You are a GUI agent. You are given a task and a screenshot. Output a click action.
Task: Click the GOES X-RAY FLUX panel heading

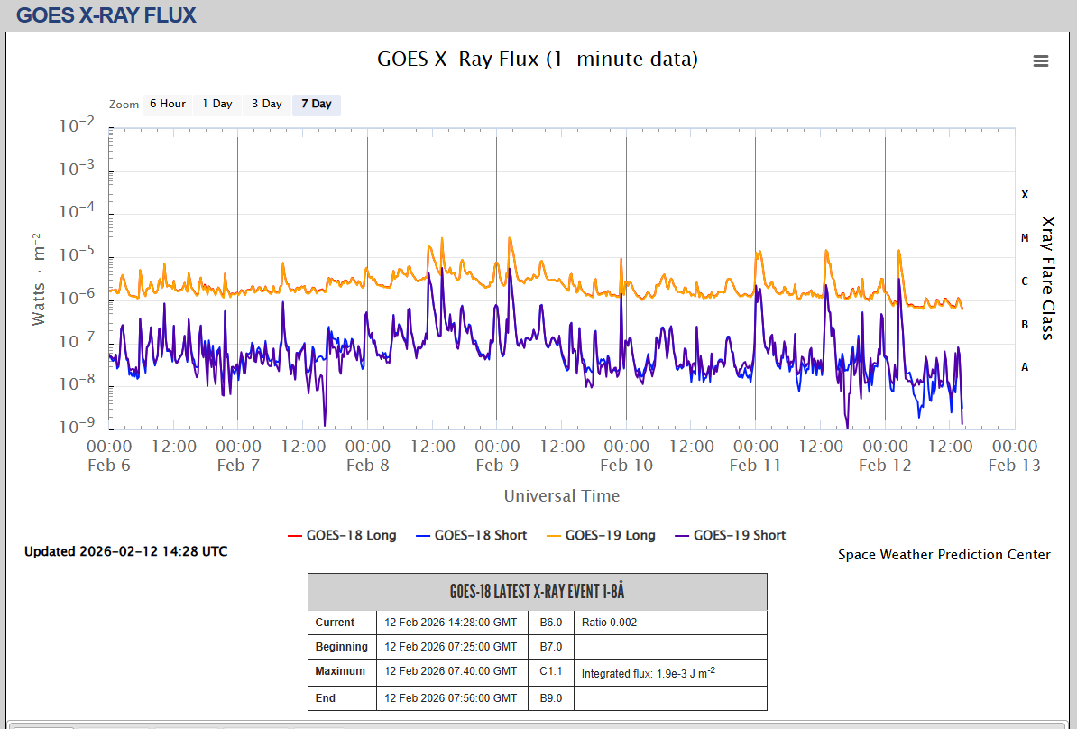point(106,15)
